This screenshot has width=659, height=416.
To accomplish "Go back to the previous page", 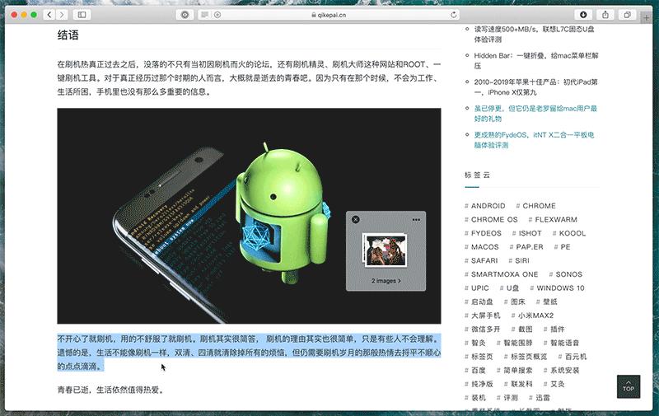I will coord(49,15).
